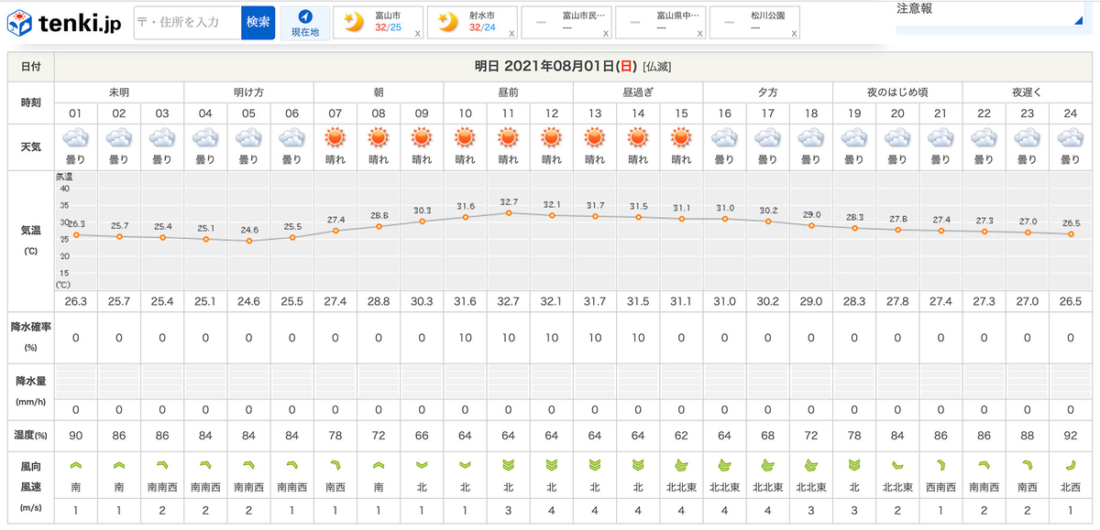Click the cloudy weather icon for hour 16
Image resolution: width=1100 pixels, height=530 pixels.
click(724, 137)
